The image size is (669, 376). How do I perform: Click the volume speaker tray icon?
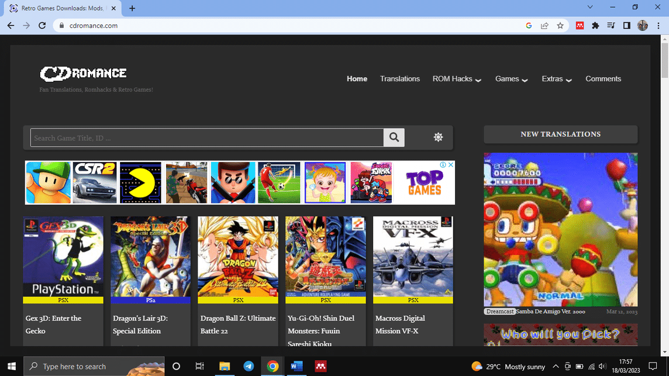pos(602,366)
